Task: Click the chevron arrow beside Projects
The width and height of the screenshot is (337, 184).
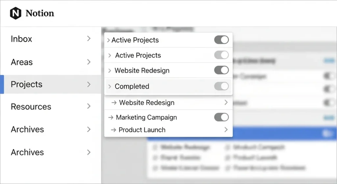Action: [89, 84]
